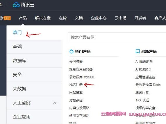The width and height of the screenshot is (166, 124).
Task: Click the 最新产品 heading
Action: click(149, 51)
